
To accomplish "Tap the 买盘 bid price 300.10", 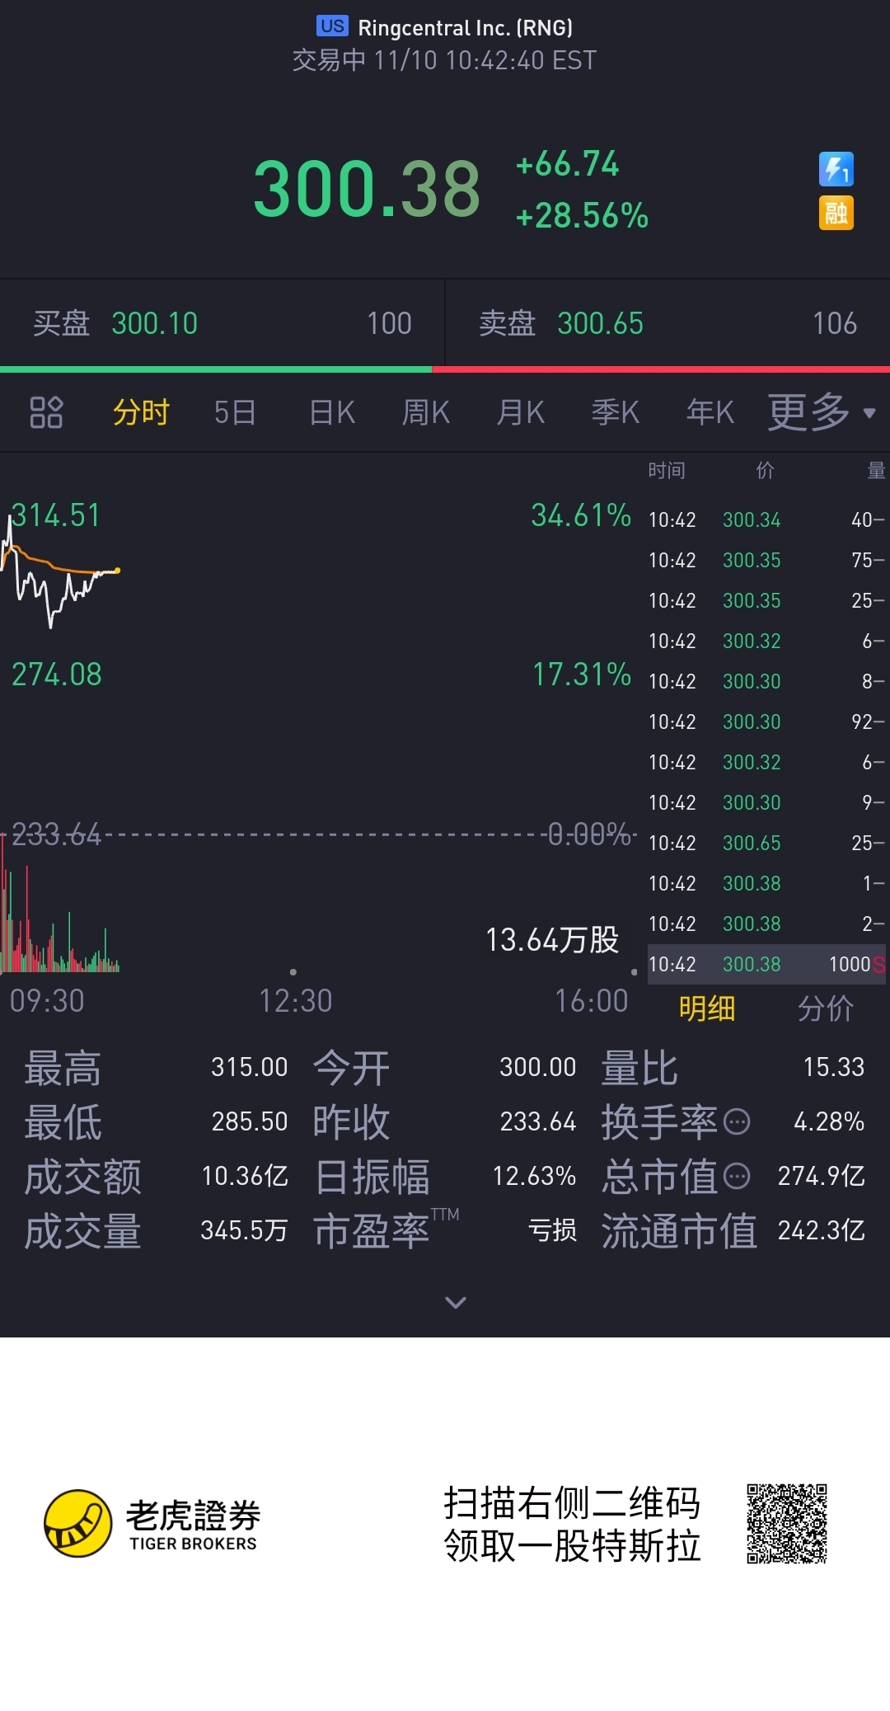I will 155,323.
